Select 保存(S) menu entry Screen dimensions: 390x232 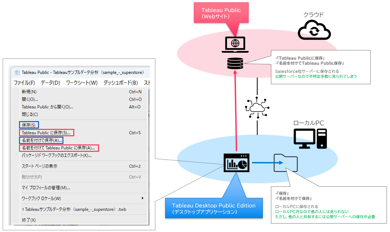[28, 125]
